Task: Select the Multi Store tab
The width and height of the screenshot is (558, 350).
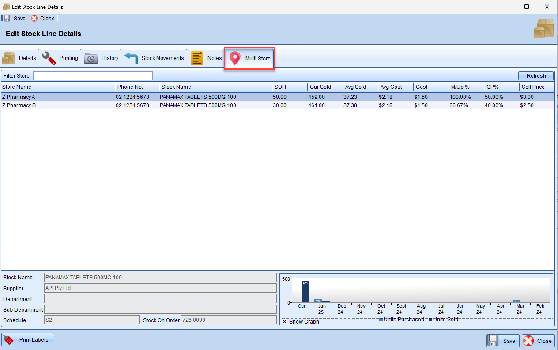Action: click(x=250, y=58)
